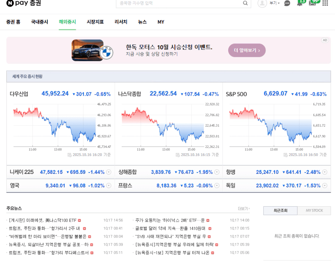Click the N pay 증권 logo

[23, 3]
